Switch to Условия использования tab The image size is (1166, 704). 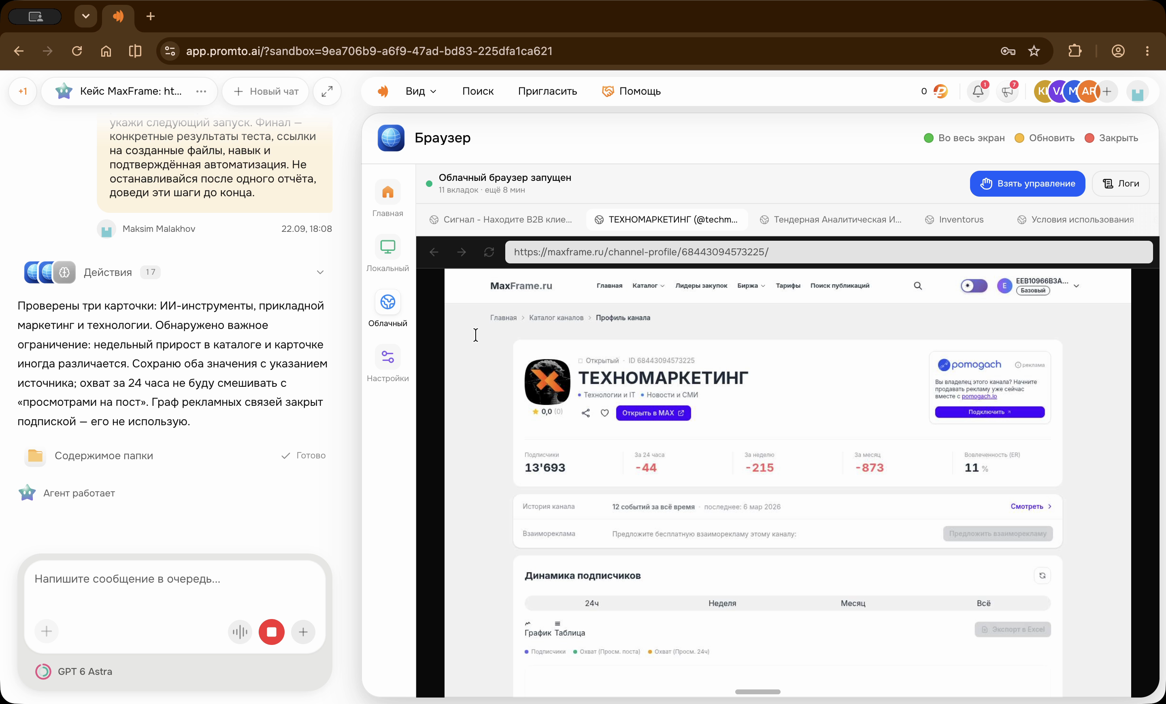[1075, 220]
